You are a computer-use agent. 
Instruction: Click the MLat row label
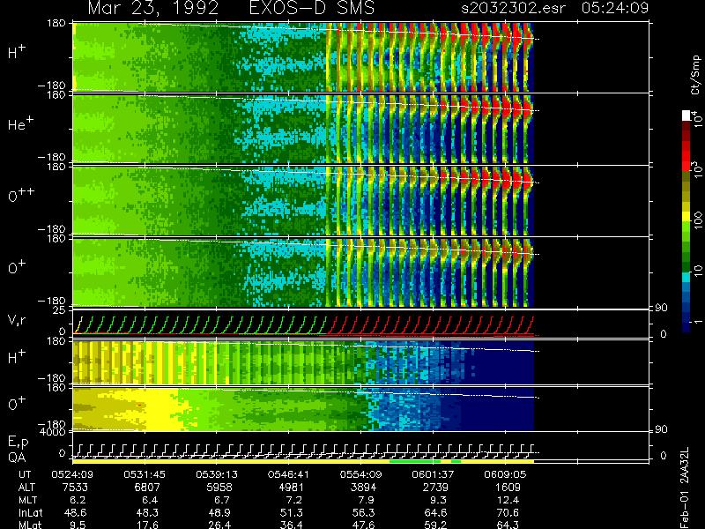30,525
